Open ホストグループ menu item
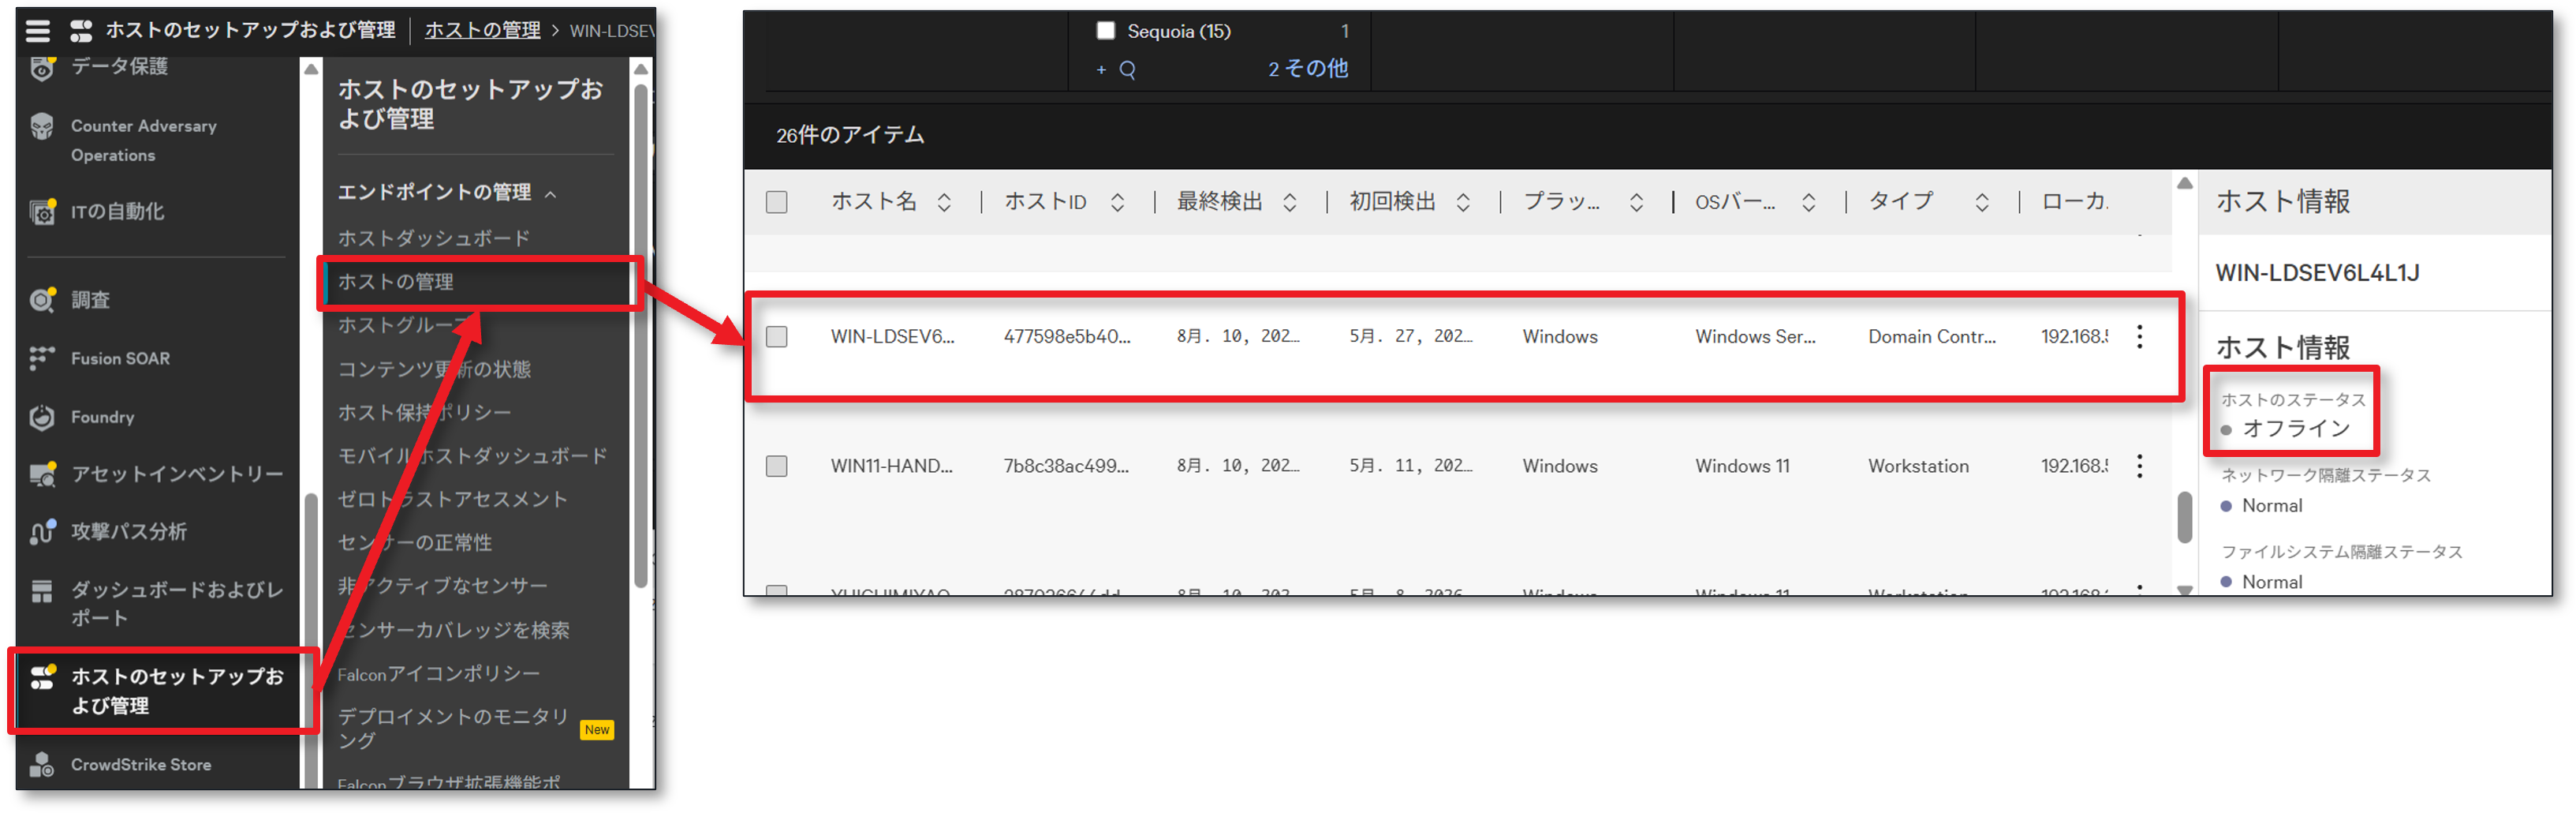Screen dimensions: 2576x813 tap(405, 325)
